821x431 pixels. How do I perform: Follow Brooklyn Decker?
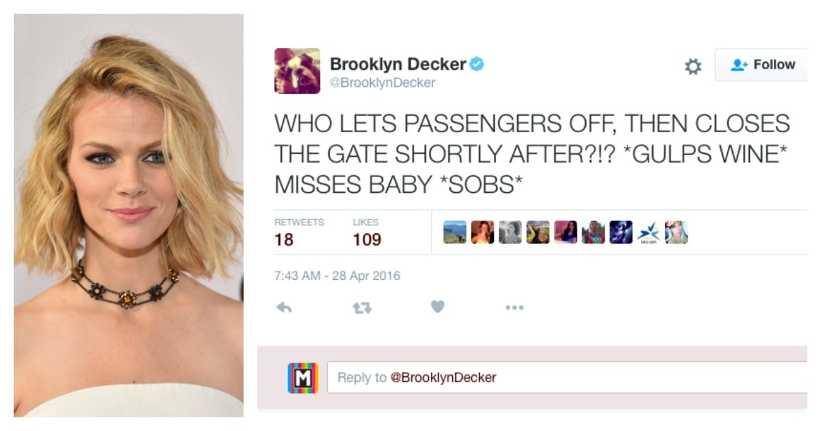pyautogui.click(x=762, y=65)
